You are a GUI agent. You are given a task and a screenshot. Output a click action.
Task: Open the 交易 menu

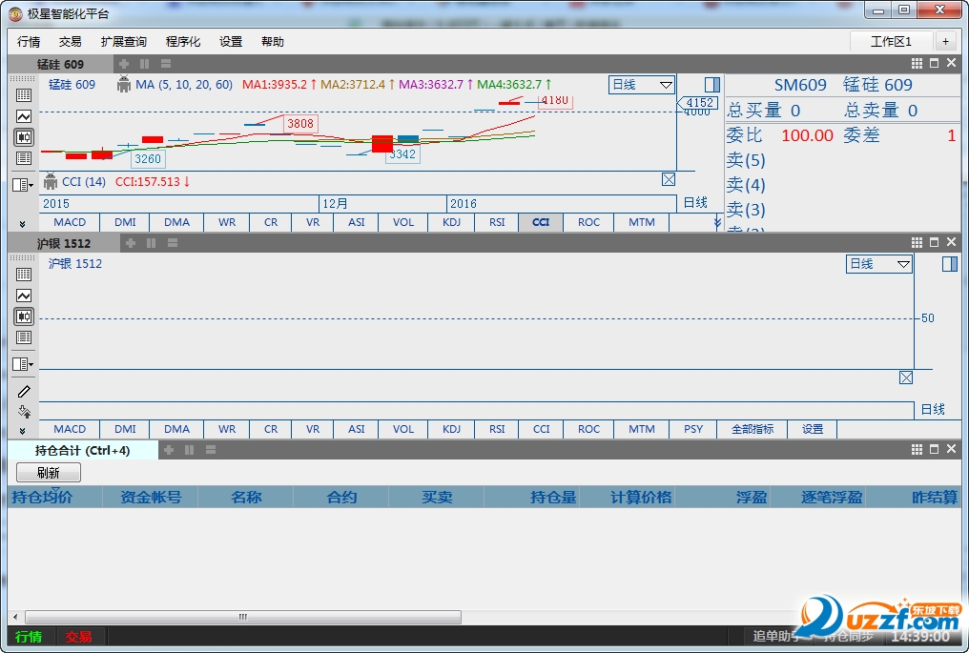click(70, 41)
